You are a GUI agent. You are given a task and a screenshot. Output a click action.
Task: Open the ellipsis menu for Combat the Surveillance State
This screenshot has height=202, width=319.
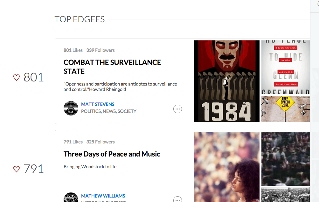tap(177, 109)
